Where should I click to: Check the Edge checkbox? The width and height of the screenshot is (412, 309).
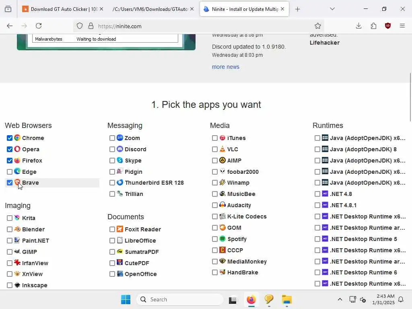click(x=10, y=171)
